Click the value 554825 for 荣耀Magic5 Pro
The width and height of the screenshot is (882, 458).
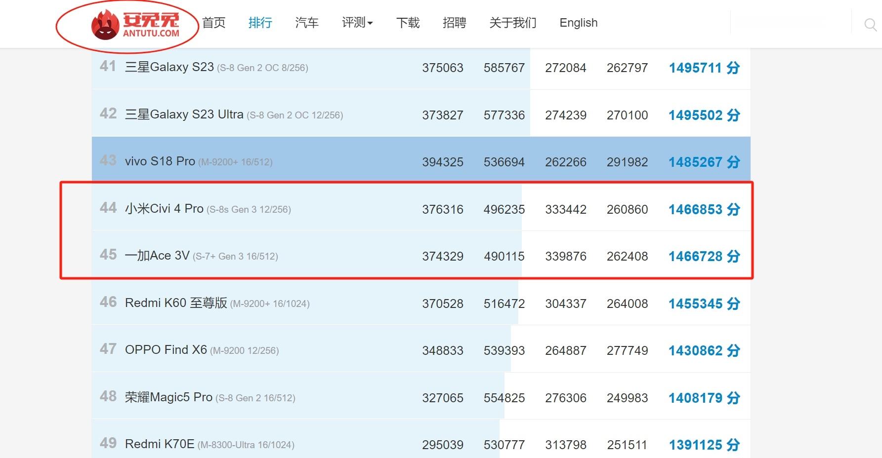pos(504,398)
